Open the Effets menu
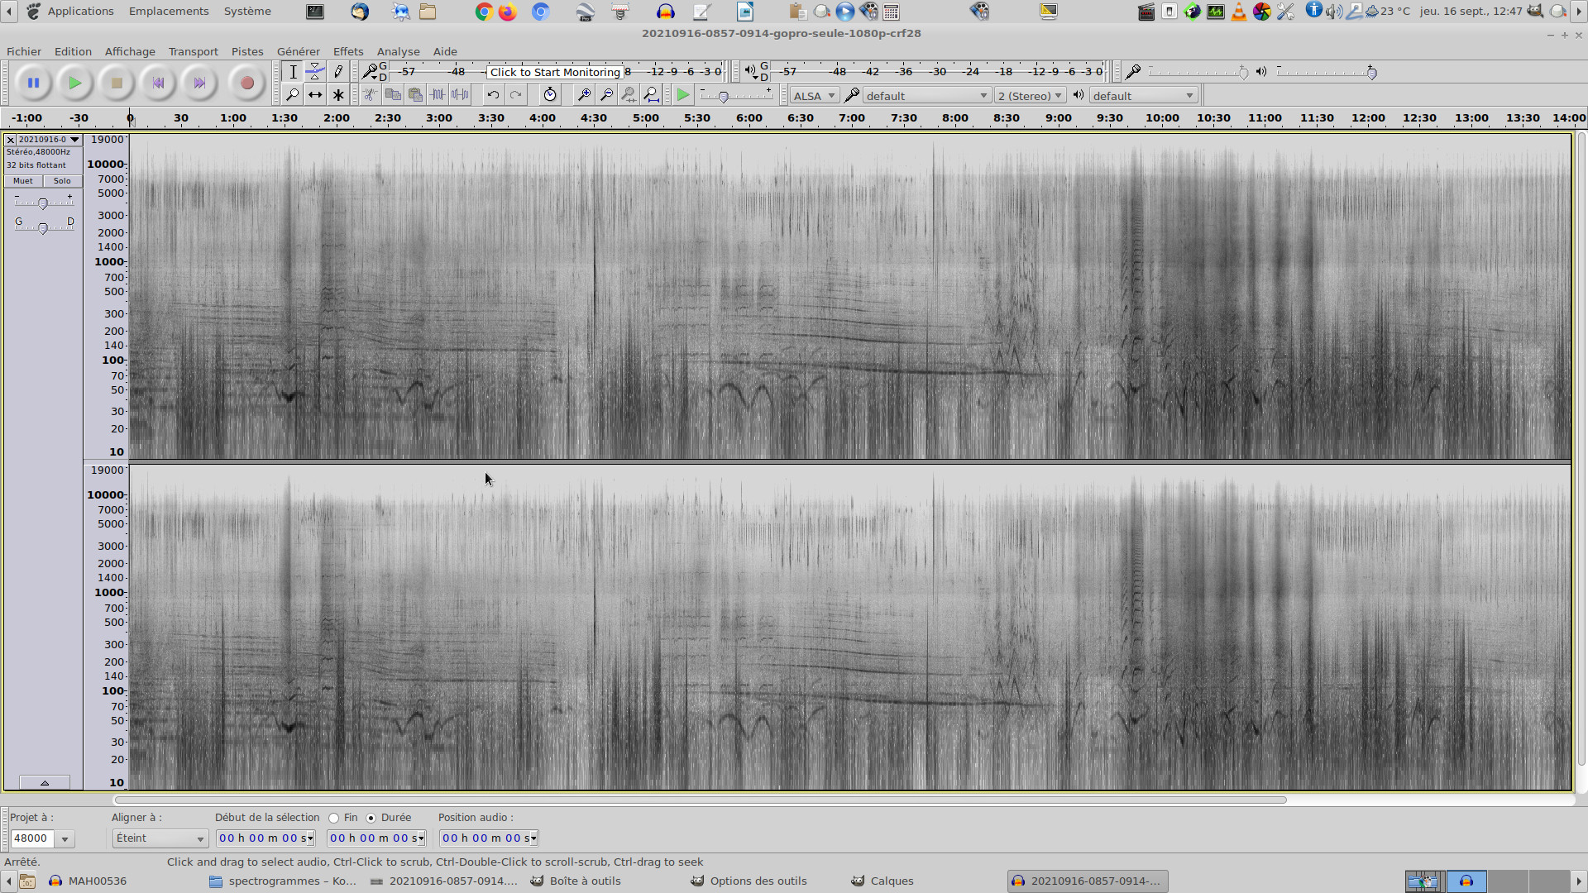Screen dimensions: 1588x893 tap(347, 51)
